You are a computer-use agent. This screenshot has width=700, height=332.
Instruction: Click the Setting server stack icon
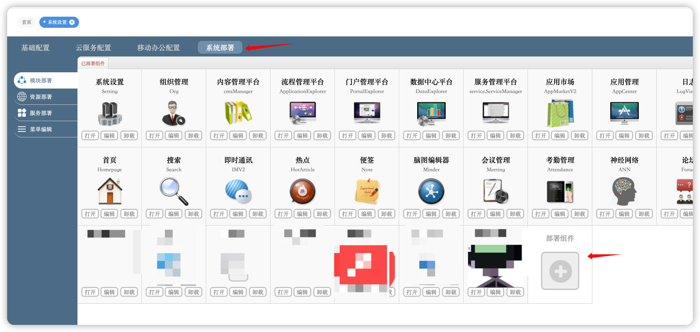[x=110, y=114]
